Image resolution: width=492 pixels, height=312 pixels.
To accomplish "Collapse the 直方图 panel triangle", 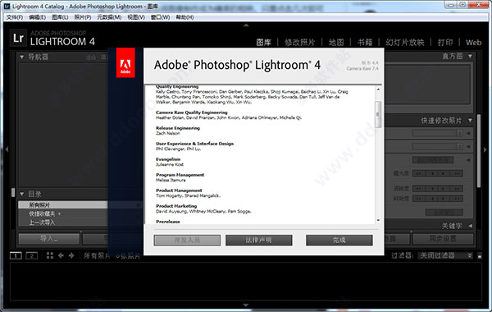I will pyautogui.click(x=470, y=56).
